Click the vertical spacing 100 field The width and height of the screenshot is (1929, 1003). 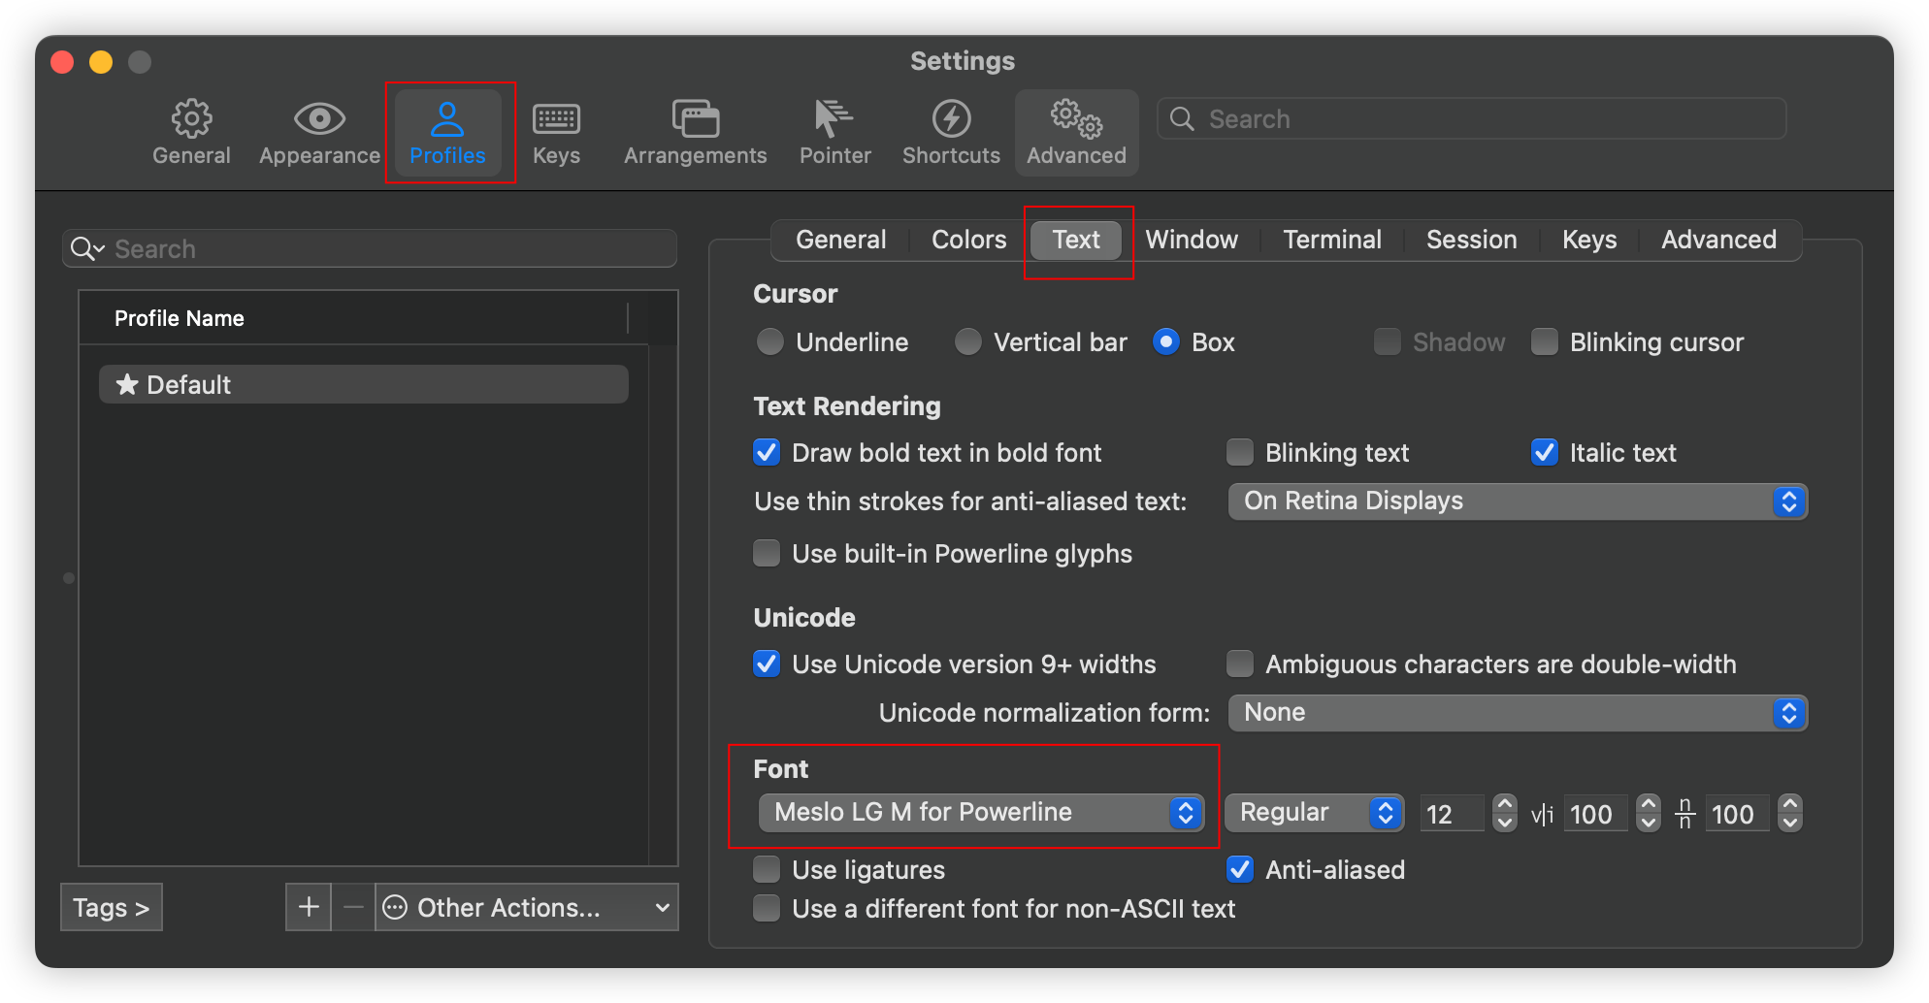pos(1737,814)
